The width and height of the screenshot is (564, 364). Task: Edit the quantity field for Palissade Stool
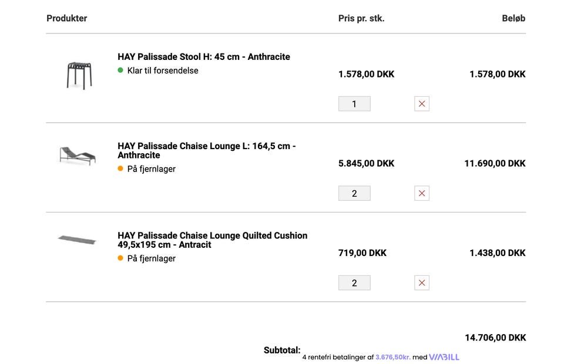pos(354,104)
